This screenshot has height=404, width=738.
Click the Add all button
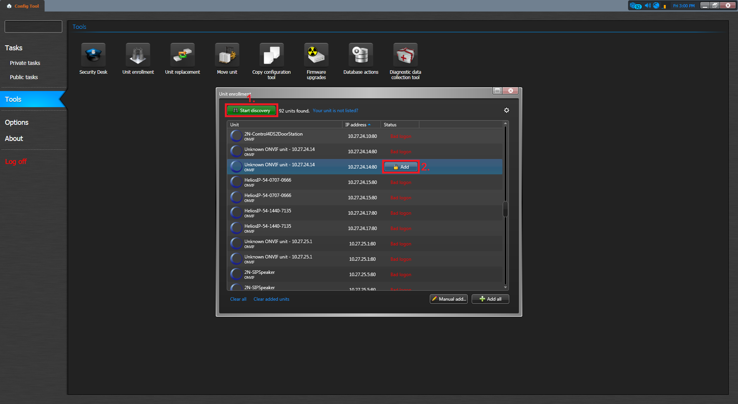pos(490,299)
